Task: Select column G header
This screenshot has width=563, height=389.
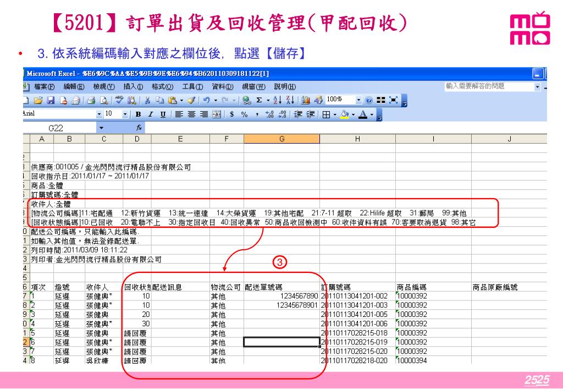Action: (281, 139)
